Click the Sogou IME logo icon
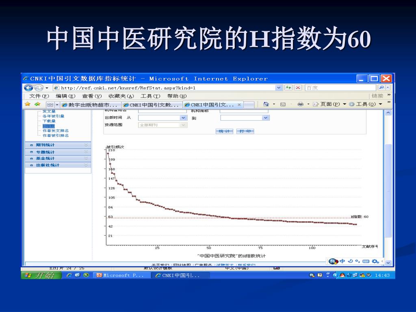Image resolution: width=416 pixels, height=312 pixels. [333, 261]
